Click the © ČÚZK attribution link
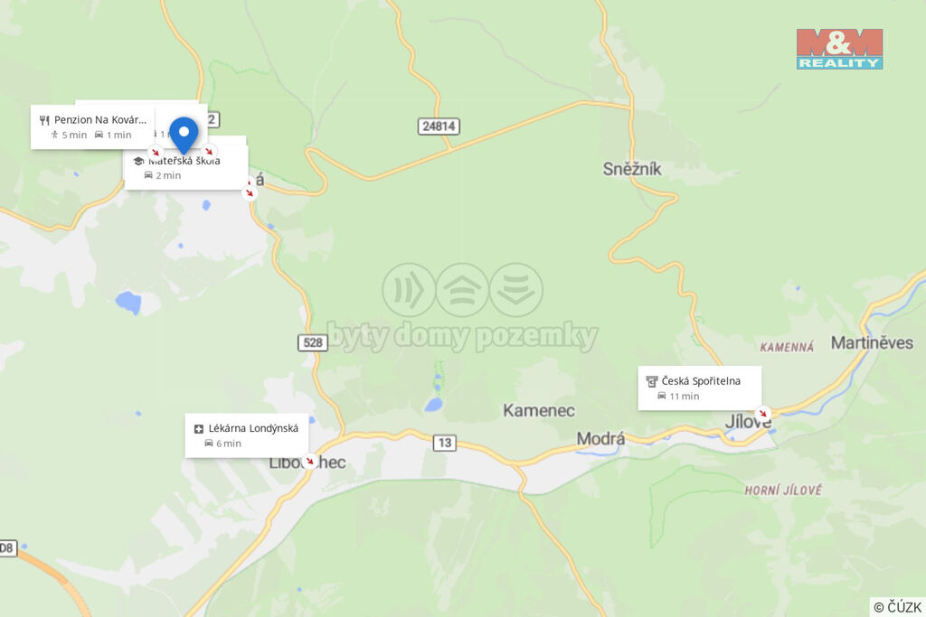 (898, 607)
